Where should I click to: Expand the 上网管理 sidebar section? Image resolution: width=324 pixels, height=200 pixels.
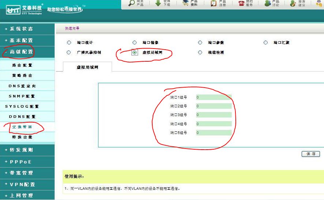27,196
